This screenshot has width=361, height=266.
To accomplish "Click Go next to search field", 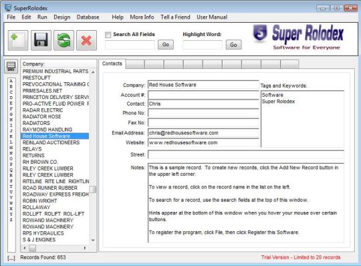I will [166, 44].
